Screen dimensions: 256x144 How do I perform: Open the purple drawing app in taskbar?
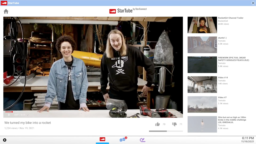point(142,140)
